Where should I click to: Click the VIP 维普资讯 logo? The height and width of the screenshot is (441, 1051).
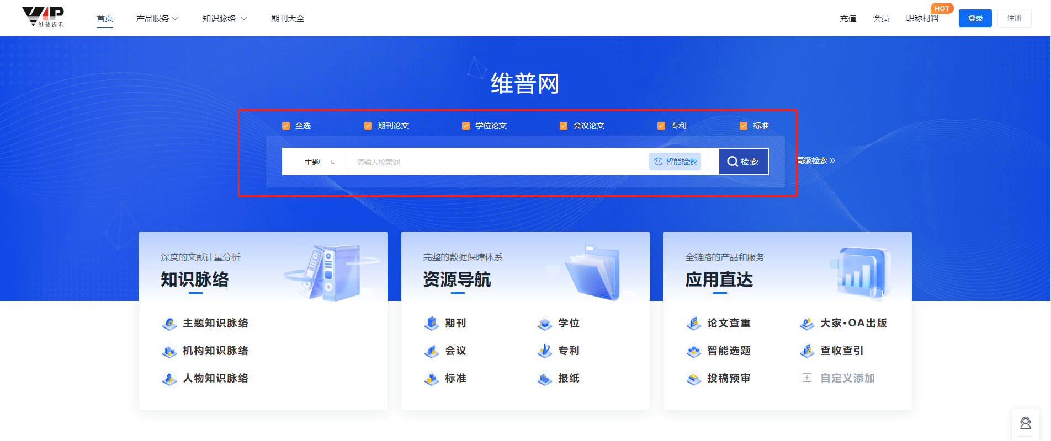pyautogui.click(x=43, y=17)
